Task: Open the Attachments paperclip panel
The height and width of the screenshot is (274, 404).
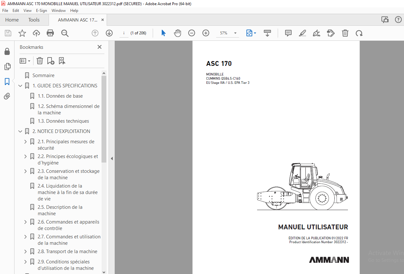Action: [x=7, y=96]
